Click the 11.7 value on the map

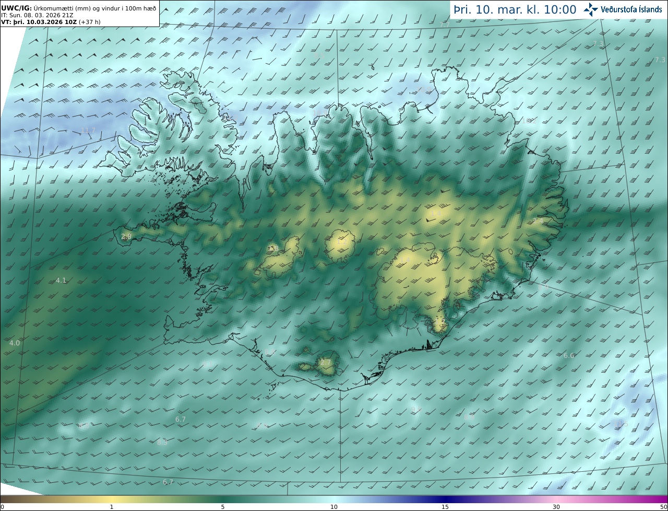pos(88,130)
